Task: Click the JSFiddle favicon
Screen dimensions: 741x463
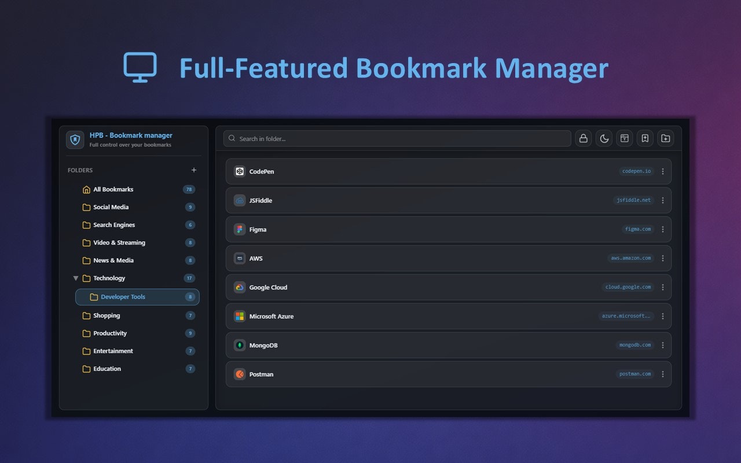Action: [240, 200]
